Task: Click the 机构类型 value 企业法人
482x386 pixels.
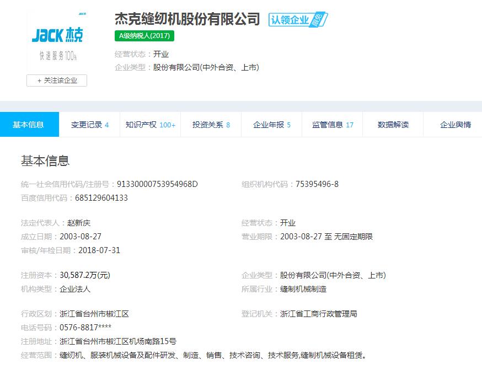Action: 75,289
